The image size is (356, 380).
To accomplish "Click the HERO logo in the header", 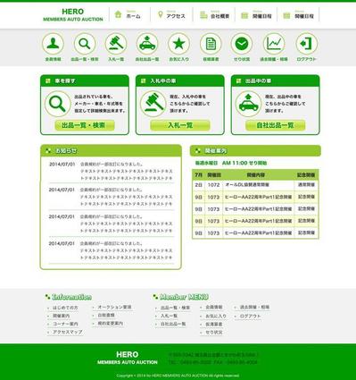I will click(x=73, y=15).
